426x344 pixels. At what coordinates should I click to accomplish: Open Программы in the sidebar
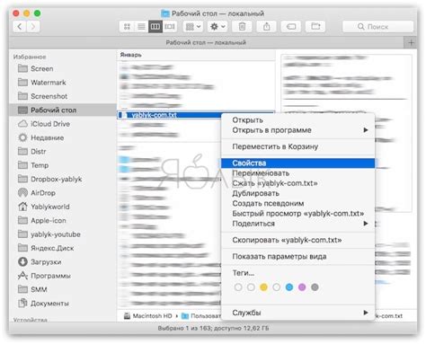tap(63, 276)
